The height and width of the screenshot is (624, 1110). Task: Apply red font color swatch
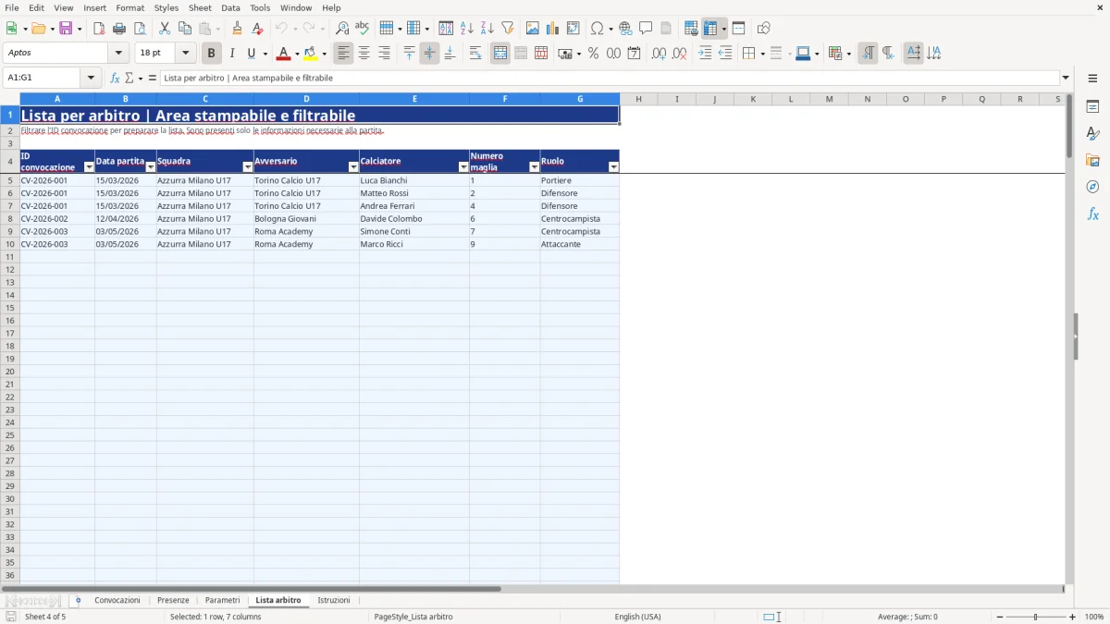point(283,54)
